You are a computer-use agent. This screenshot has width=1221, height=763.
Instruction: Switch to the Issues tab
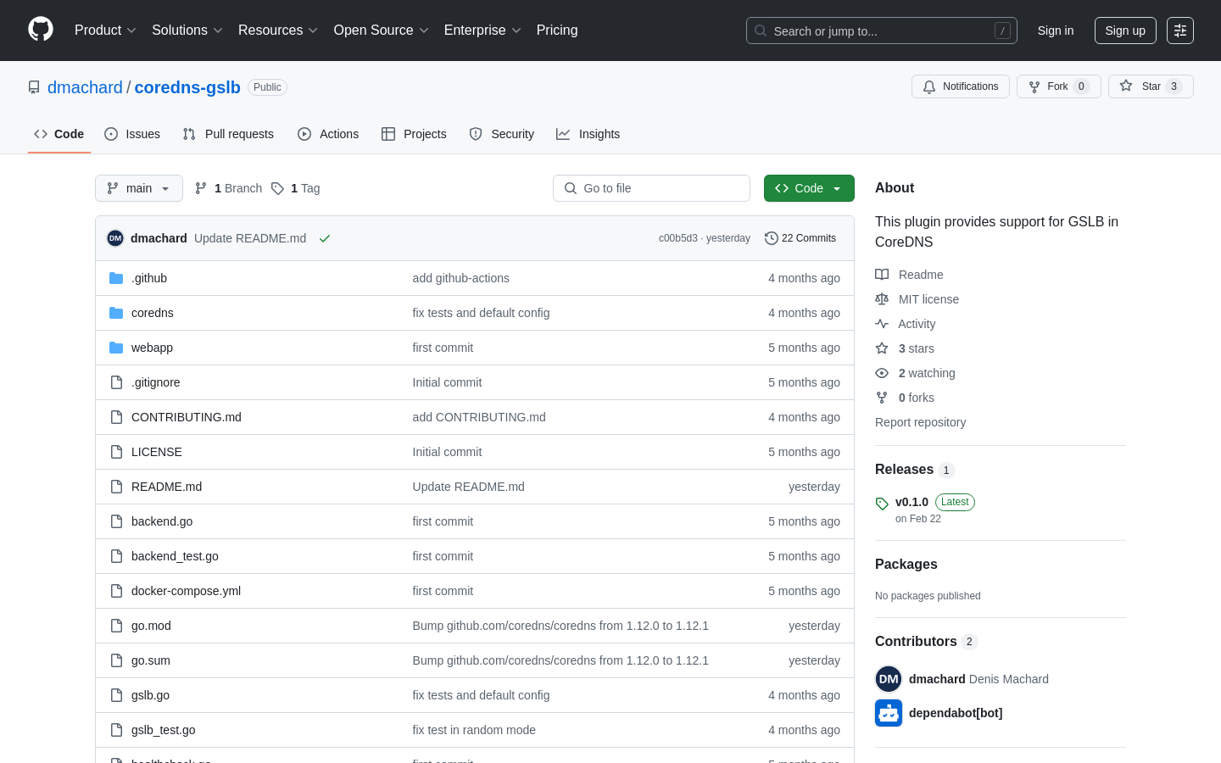click(x=132, y=134)
